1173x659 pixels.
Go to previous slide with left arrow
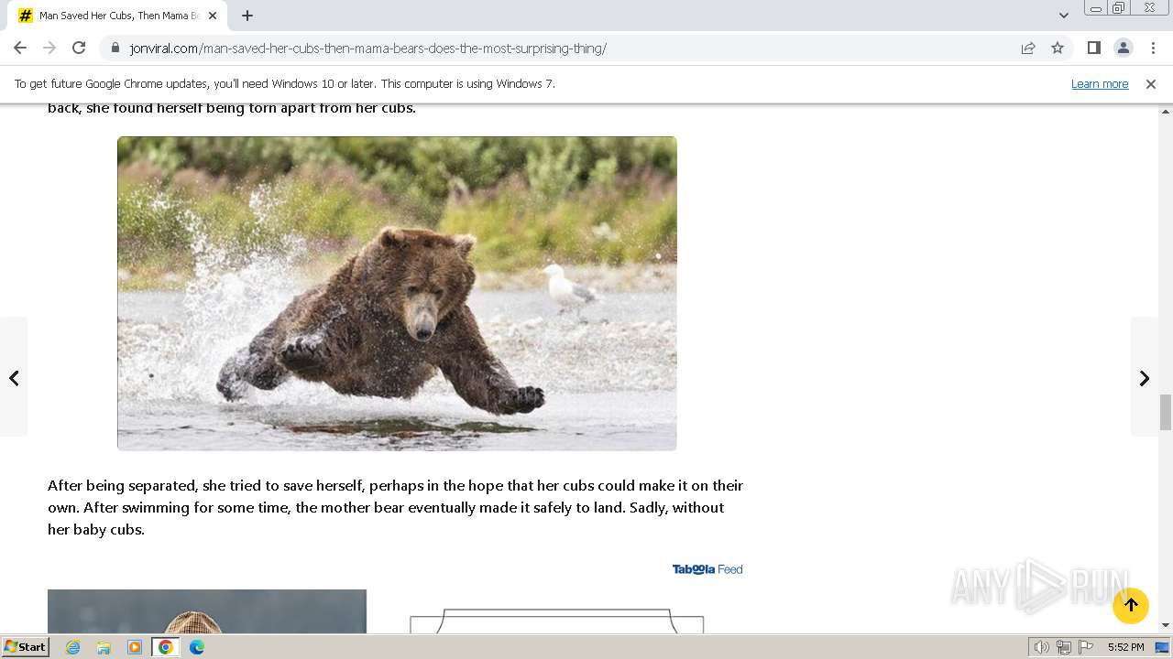pos(14,377)
